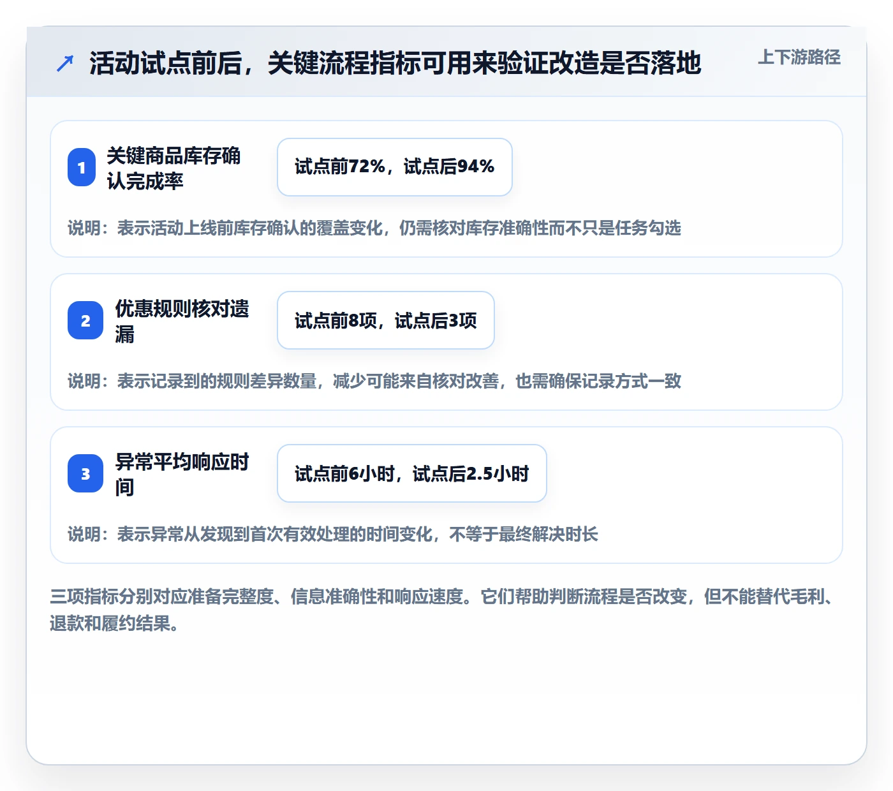Click the note about 首次有效处理的时间变化

333,534
